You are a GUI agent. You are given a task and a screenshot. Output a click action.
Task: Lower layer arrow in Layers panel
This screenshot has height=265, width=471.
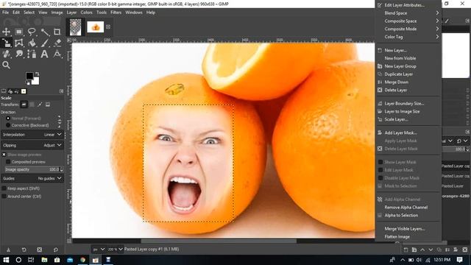431,250
